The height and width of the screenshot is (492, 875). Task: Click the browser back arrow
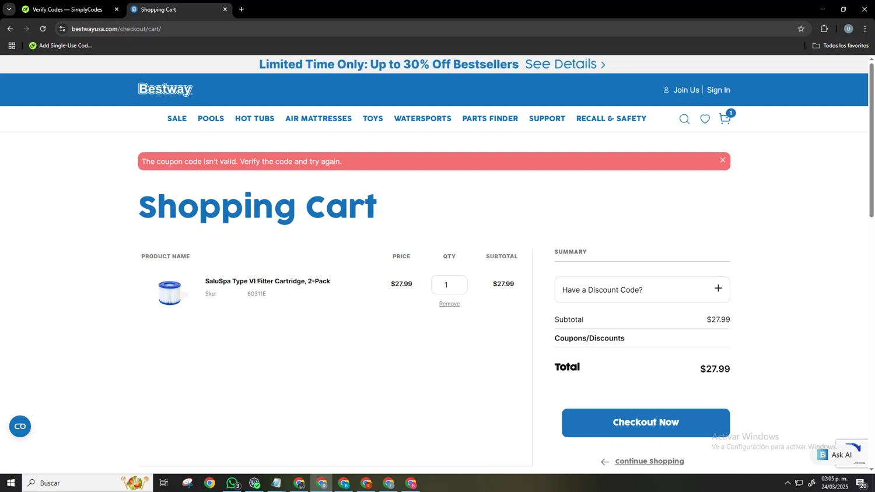[10, 29]
